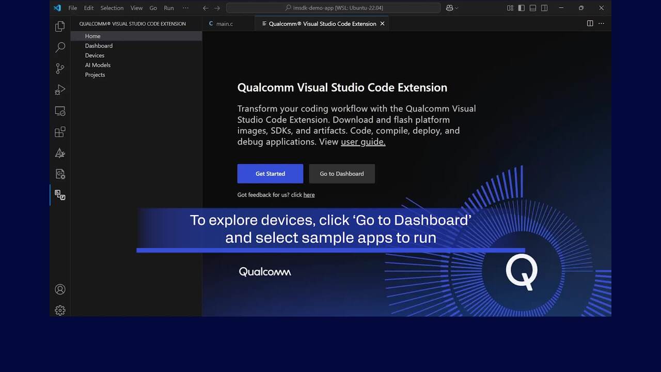
Task: Click the VS Code logo in the title bar
Action: [x=57, y=8]
